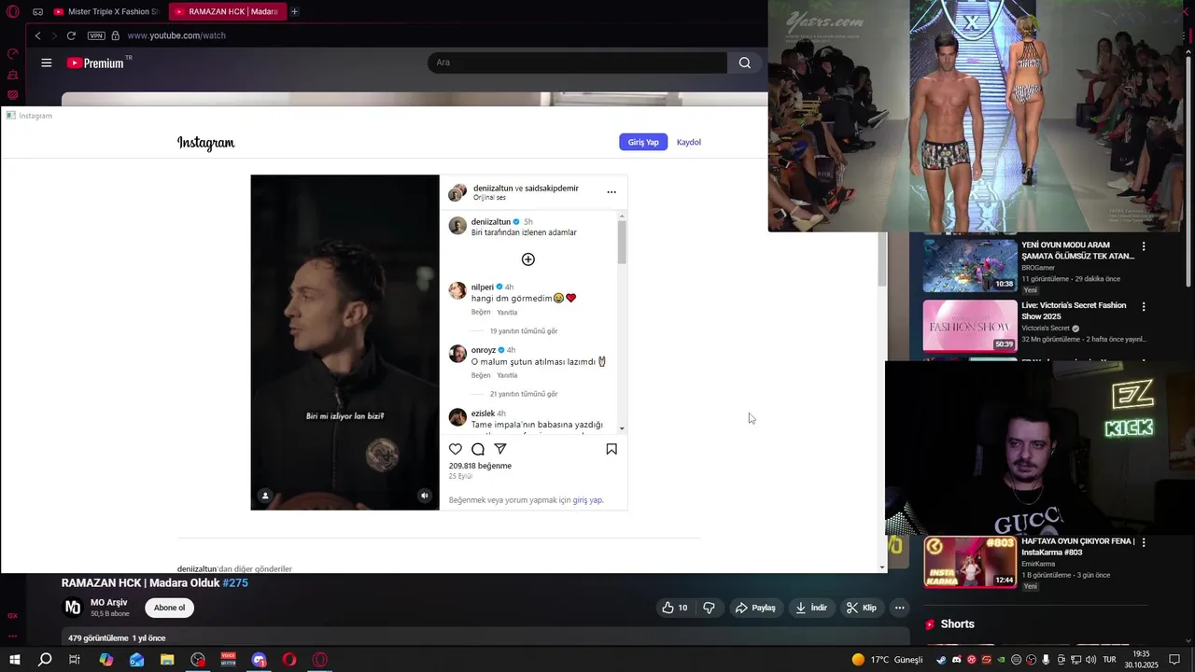
Task: Click the Instagram wordmark logo
Action: click(206, 143)
